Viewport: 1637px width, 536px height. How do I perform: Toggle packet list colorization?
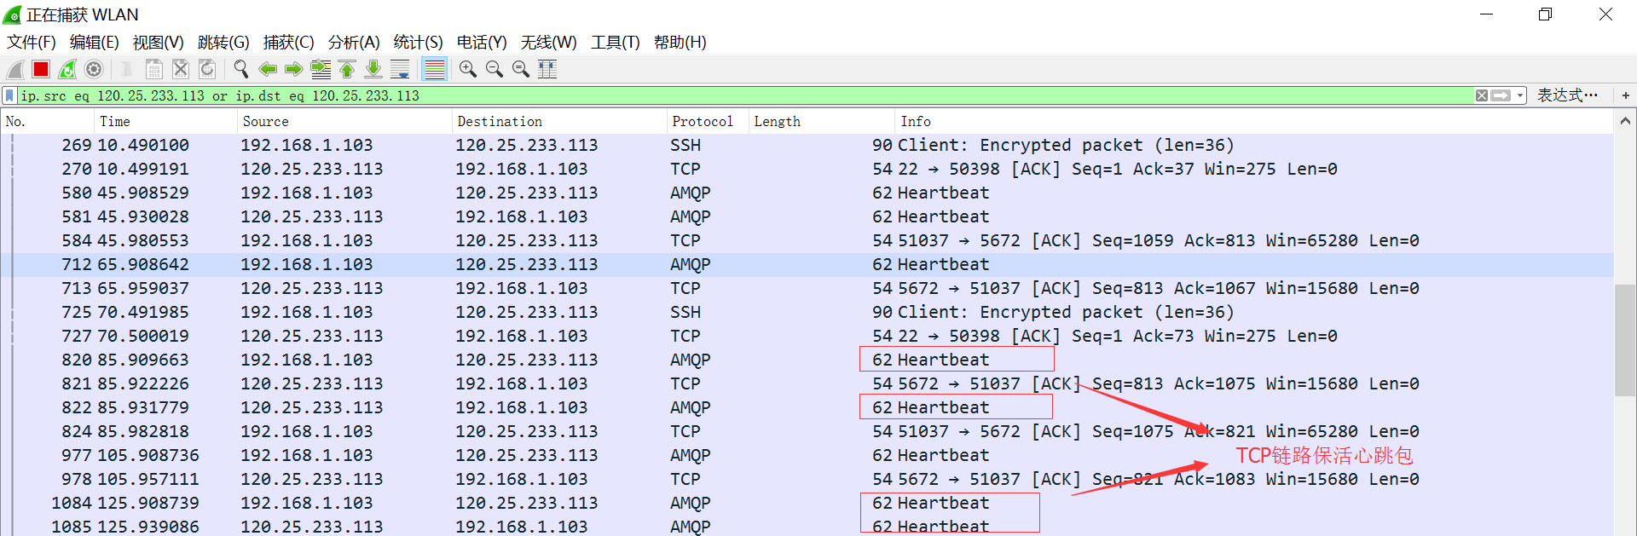[x=435, y=69]
